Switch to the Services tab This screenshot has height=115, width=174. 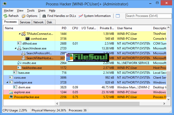25,22
